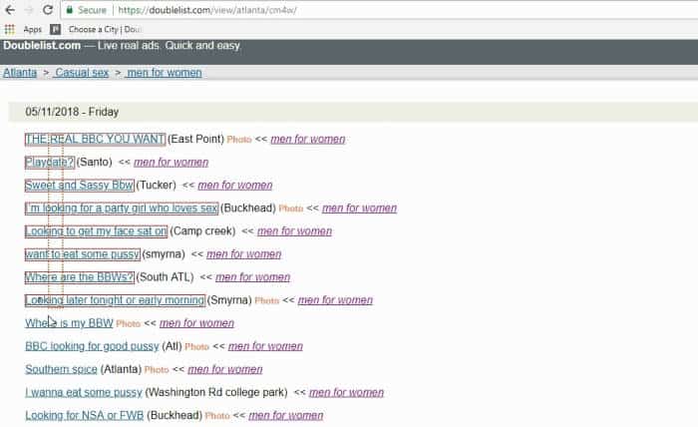This screenshot has height=427, width=698.
Task: Click the Photo tag beside 'Where is my BBW'
Action: [129, 323]
